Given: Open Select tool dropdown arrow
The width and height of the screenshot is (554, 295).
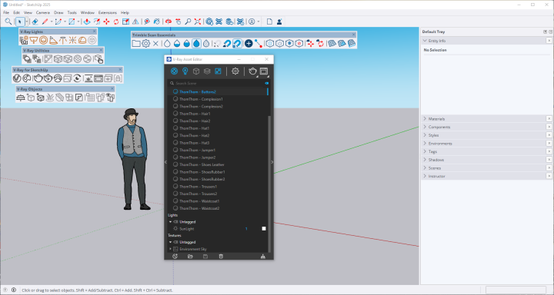Looking at the screenshot, I should 27,22.
